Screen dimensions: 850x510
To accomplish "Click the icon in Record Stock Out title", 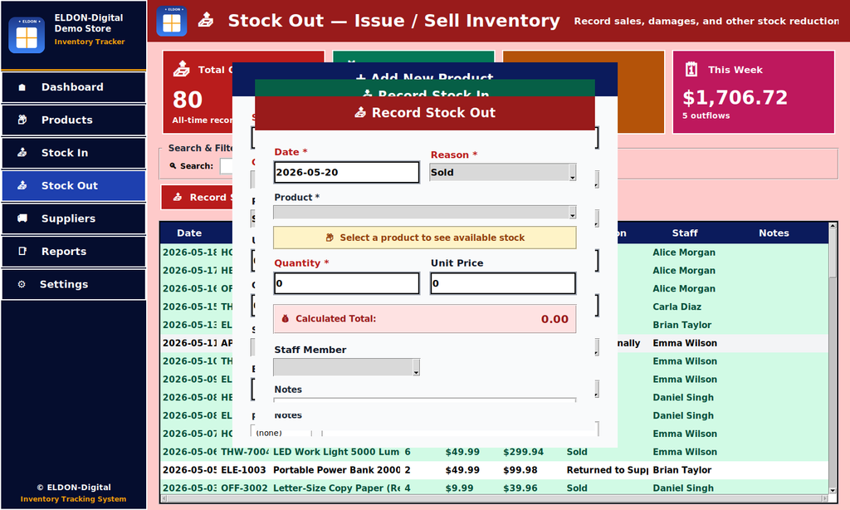I will pyautogui.click(x=360, y=113).
